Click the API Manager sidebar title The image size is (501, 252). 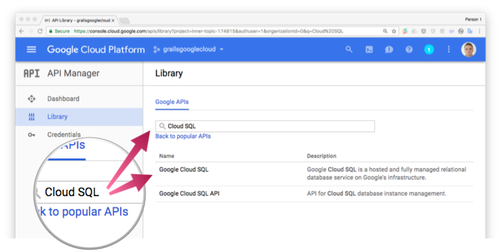73,73
